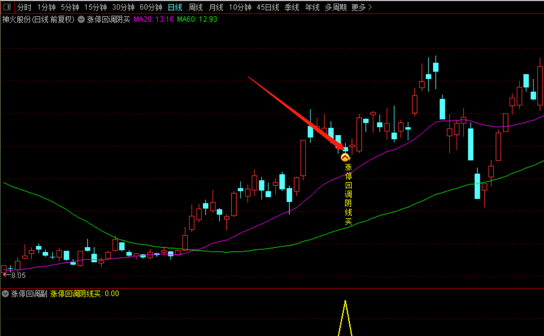Image resolution: width=544 pixels, height=336 pixels.
Task: Click the 张停回调副 sub-chart name
Action: pyautogui.click(x=29, y=294)
